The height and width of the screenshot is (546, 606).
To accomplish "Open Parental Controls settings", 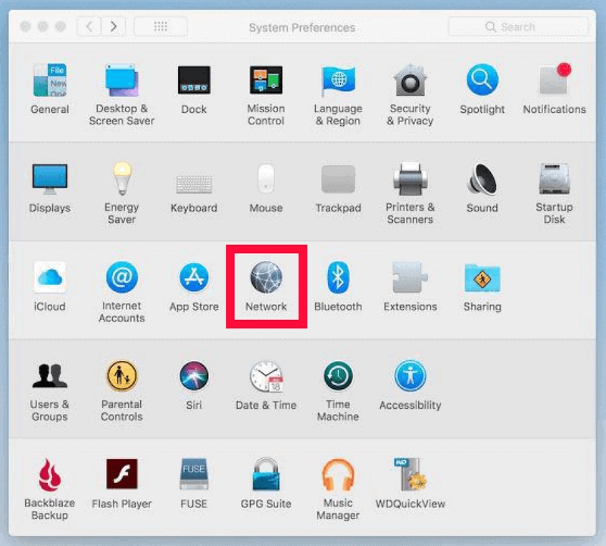I will point(122,391).
